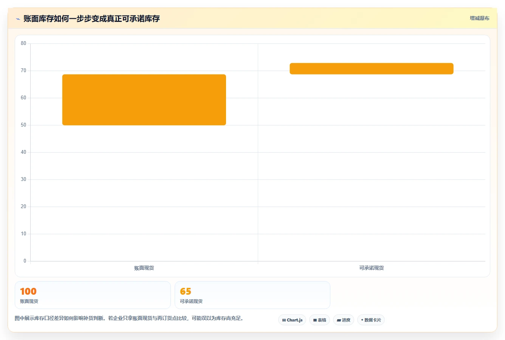Click the lightning icon beside the title
This screenshot has width=505, height=340.
[18, 19]
